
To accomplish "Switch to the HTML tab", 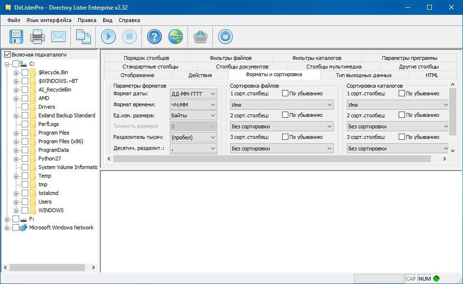I will (432, 75).
